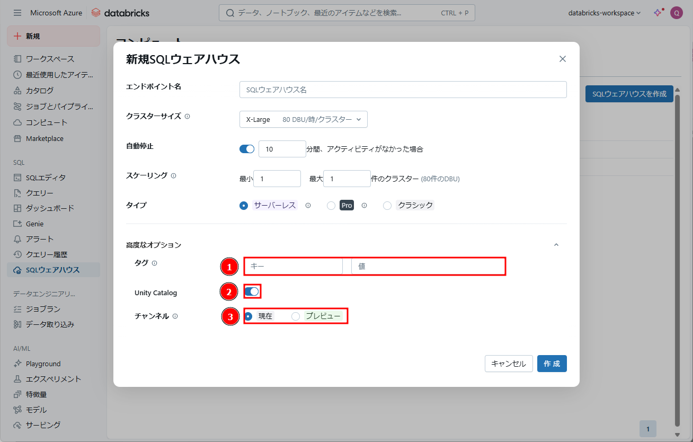Image resolution: width=693 pixels, height=442 pixels.
Task: Click the tag info icon
Action: 155,263
